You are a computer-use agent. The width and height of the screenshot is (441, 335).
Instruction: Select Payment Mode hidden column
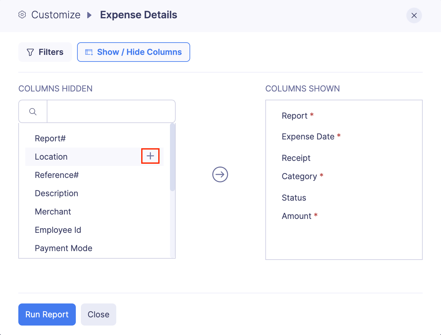pyautogui.click(x=63, y=248)
